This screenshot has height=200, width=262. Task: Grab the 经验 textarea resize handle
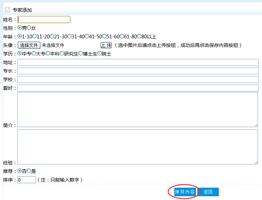click(x=256, y=162)
